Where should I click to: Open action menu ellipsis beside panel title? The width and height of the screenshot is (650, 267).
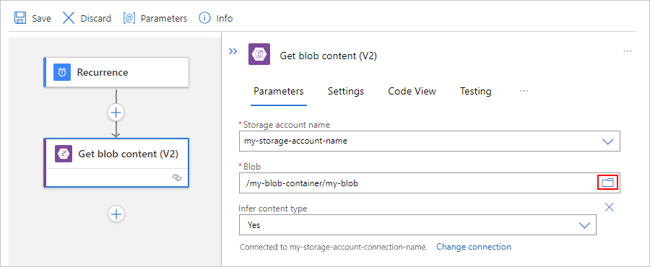pyautogui.click(x=627, y=51)
